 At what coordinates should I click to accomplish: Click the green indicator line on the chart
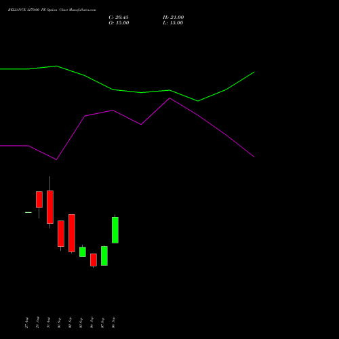coord(141,92)
